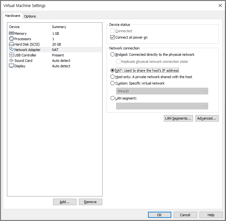
Task: Select the Hard Disk (SCSI) label
Action: [x=27, y=44]
